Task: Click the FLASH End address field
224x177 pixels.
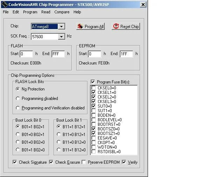Action: coord(58,54)
